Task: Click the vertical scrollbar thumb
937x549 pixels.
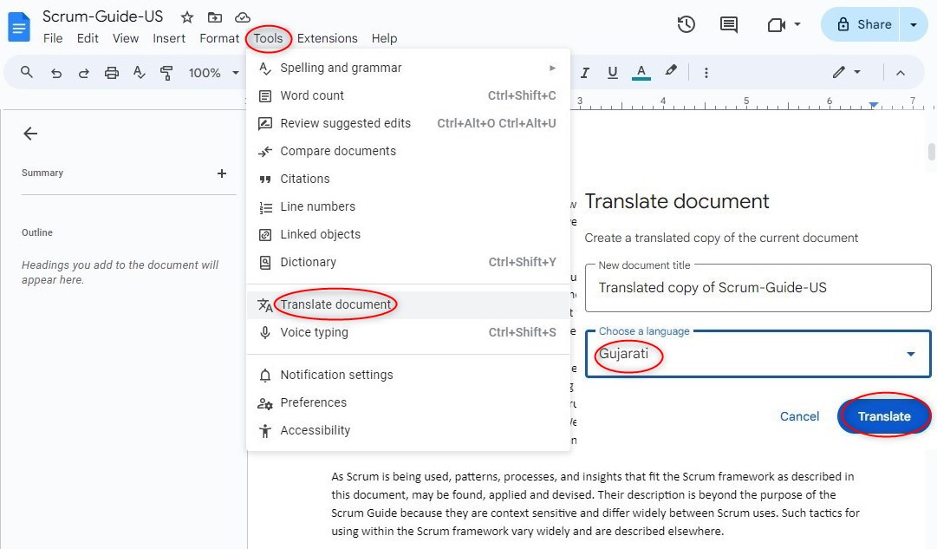Action: pos(931,152)
